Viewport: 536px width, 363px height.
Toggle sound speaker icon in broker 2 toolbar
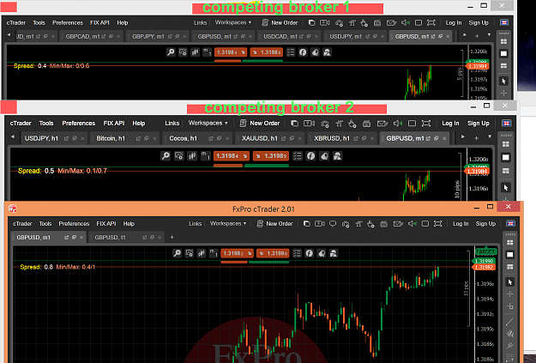[x=398, y=124]
